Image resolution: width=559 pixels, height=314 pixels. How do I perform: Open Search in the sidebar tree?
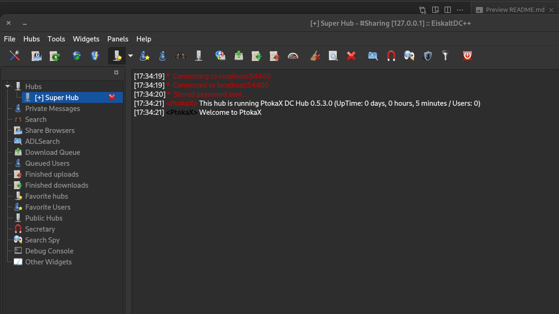point(36,120)
